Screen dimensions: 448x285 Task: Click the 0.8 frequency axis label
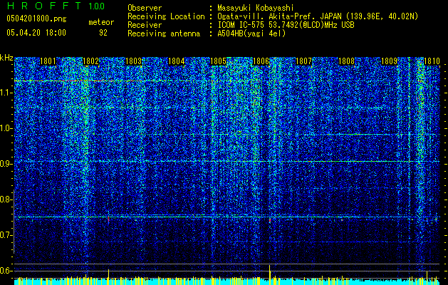tap(6, 199)
